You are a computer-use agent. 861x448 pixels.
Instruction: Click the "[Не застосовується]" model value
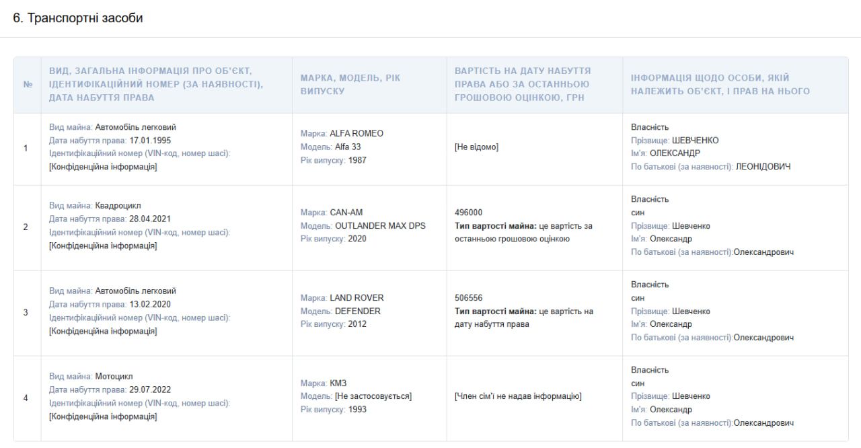373,396
